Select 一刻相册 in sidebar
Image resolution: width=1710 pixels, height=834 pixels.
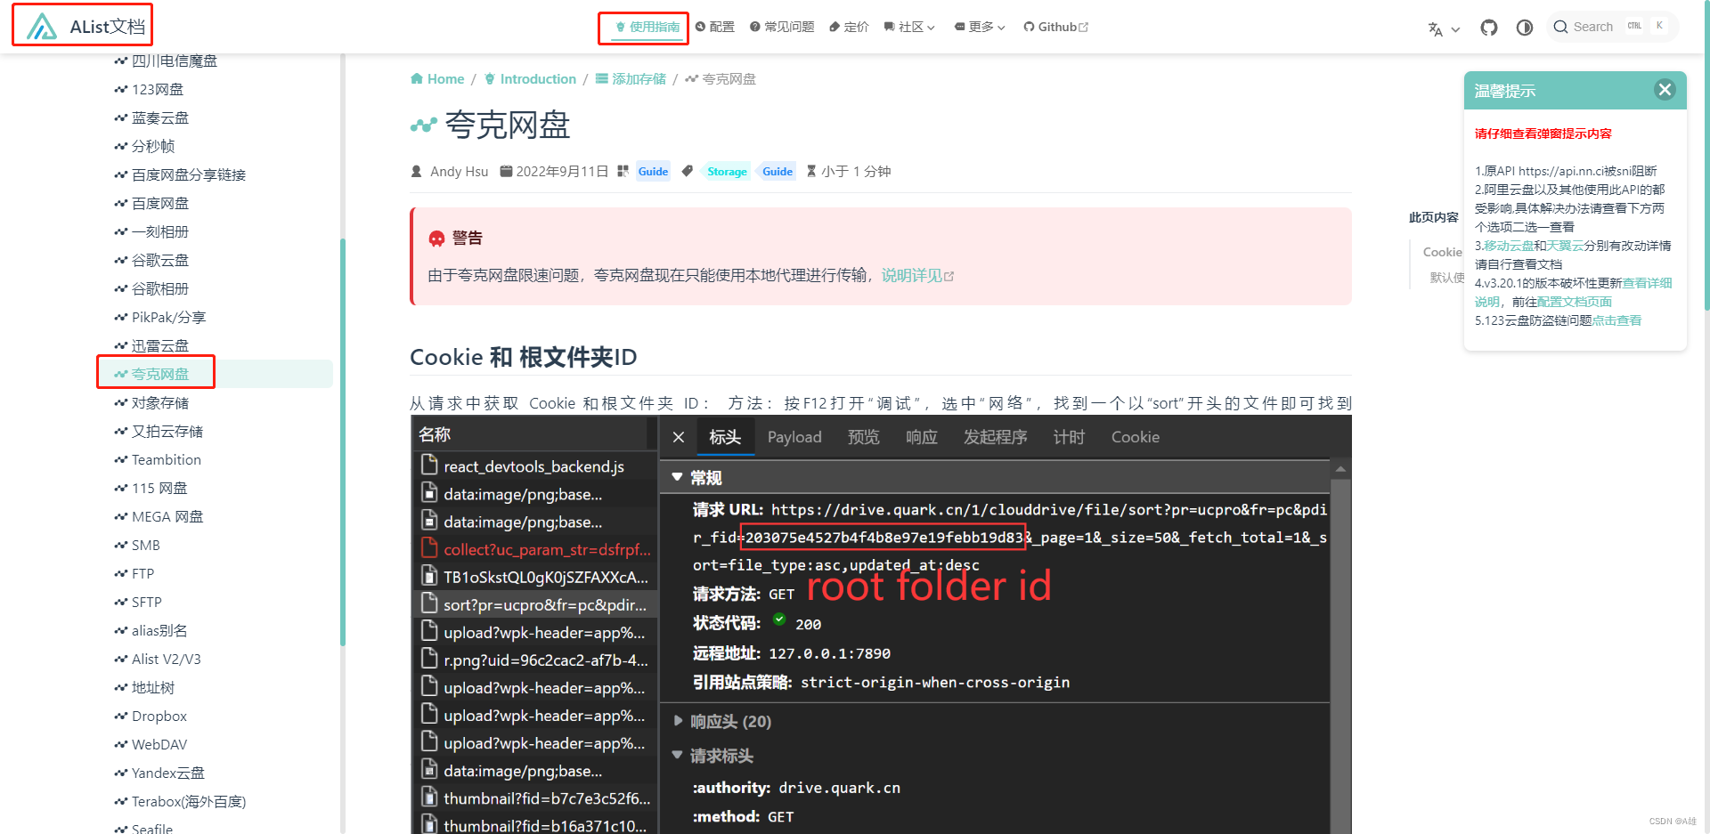click(x=152, y=232)
